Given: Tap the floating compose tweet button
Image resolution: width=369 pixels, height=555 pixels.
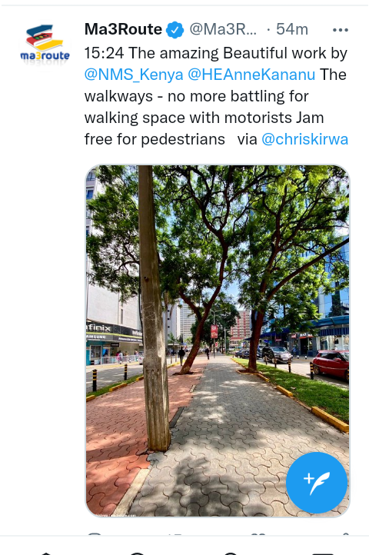Looking at the screenshot, I should click(x=317, y=483).
